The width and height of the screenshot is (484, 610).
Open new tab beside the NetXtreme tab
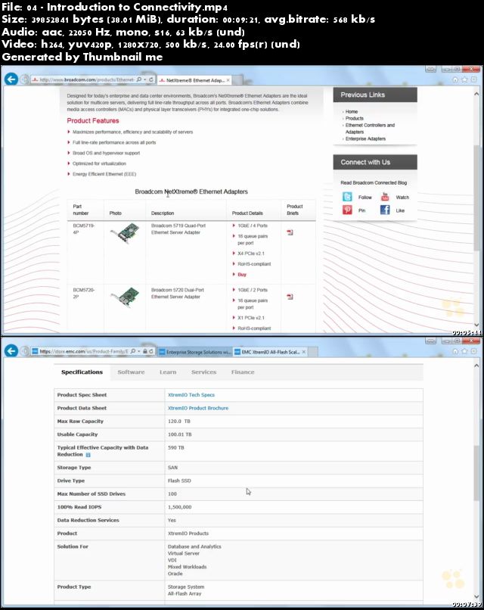[237, 80]
